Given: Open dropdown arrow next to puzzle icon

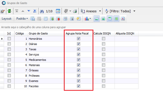Looking at the screenshot, I should point(70,11).
